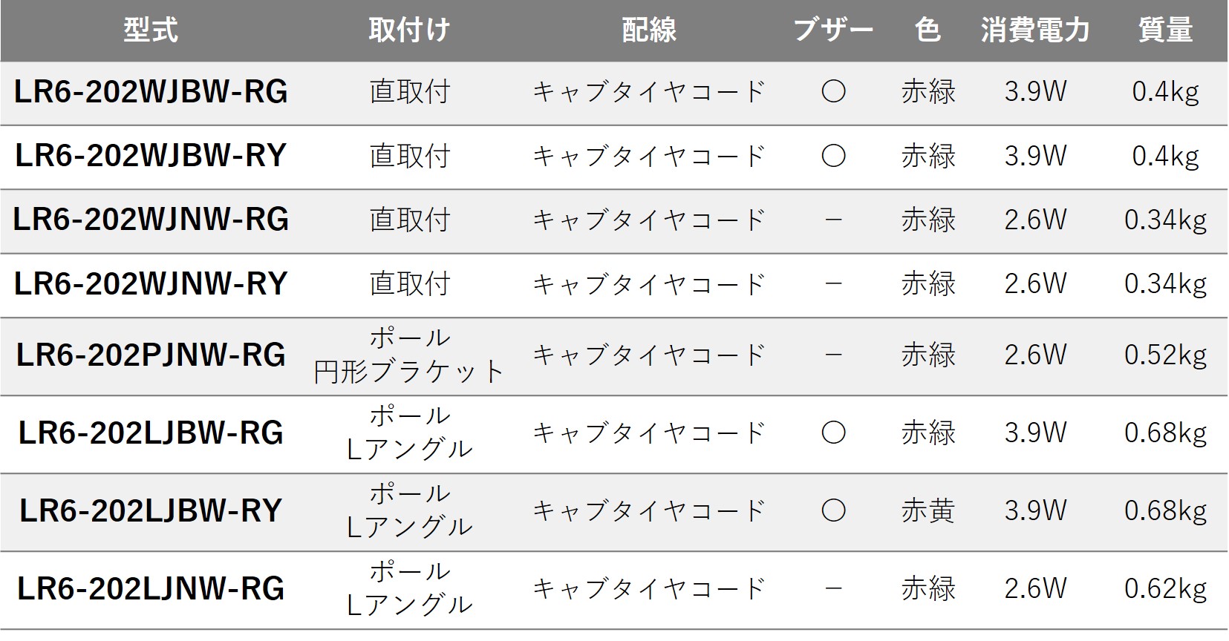Select model LR6-202LJBW-RY

[x=151, y=511]
